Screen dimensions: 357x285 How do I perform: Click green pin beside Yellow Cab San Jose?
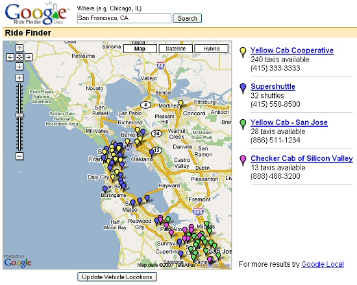coord(243,124)
